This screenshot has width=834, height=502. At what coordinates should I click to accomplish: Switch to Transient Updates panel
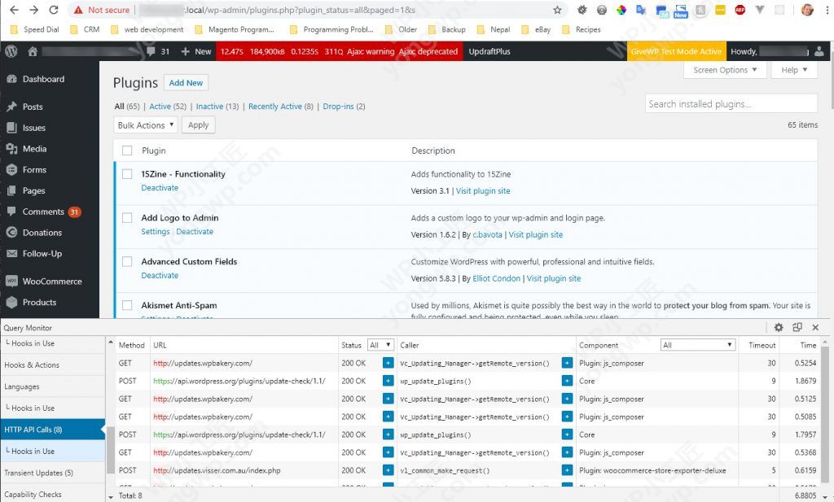point(38,473)
